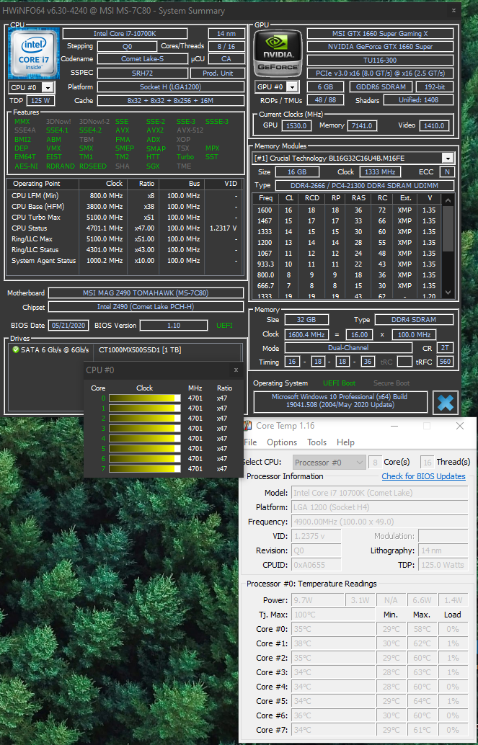Click the BIOS Date 05/21/2020 field
Image resolution: width=478 pixels, height=745 pixels.
click(68, 325)
